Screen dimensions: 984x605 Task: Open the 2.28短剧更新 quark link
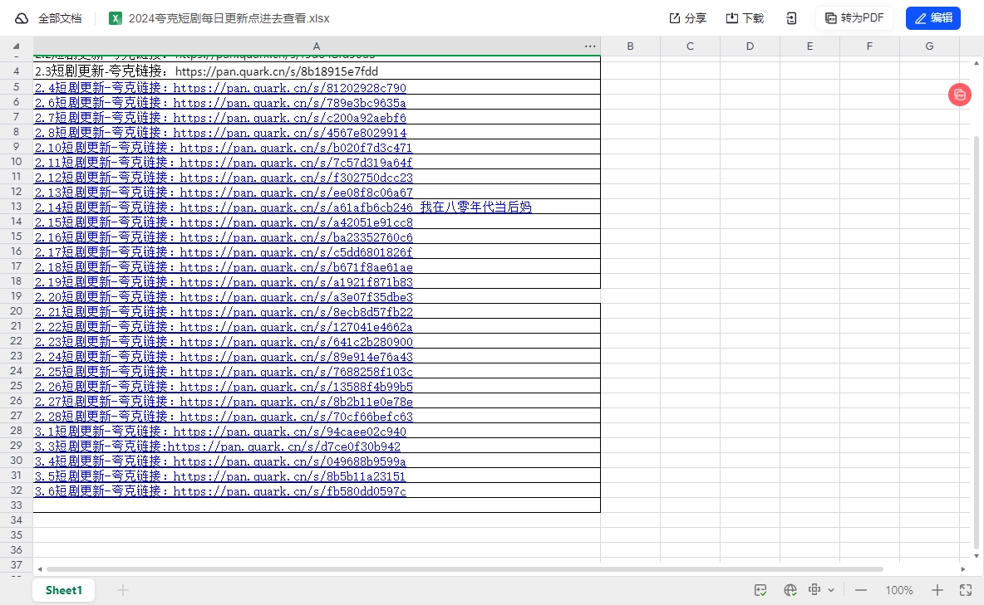[224, 417]
